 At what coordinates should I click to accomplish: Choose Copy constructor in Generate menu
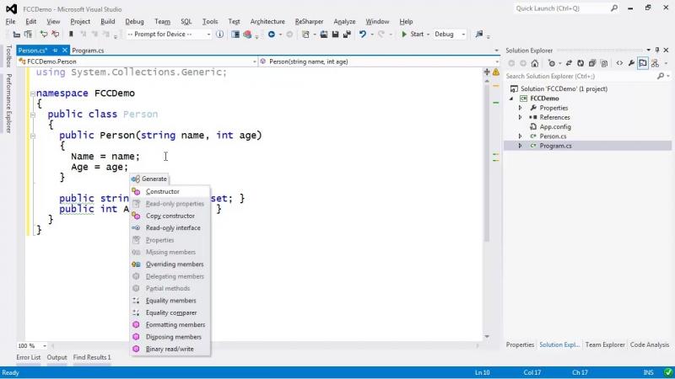tap(170, 216)
